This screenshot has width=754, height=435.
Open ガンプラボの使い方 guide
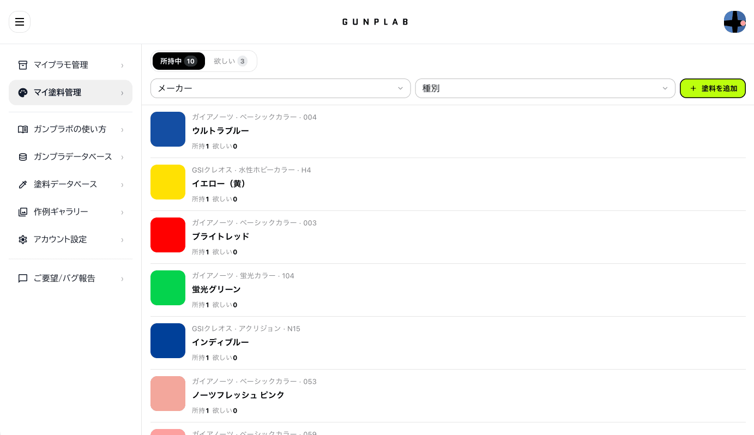[x=70, y=129]
